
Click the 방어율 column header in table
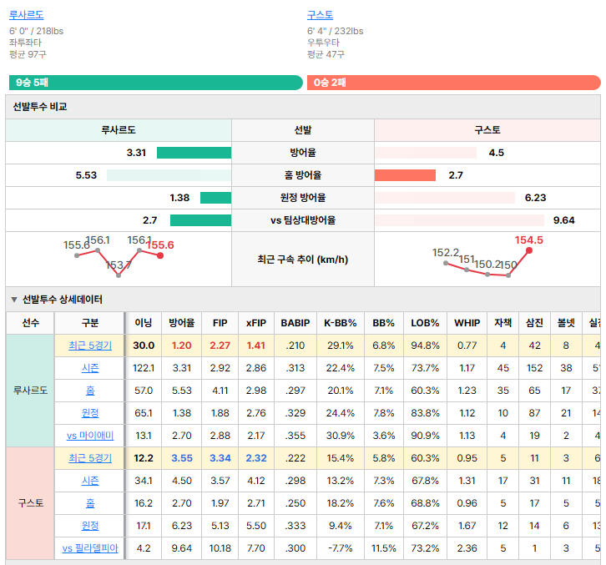(182, 323)
